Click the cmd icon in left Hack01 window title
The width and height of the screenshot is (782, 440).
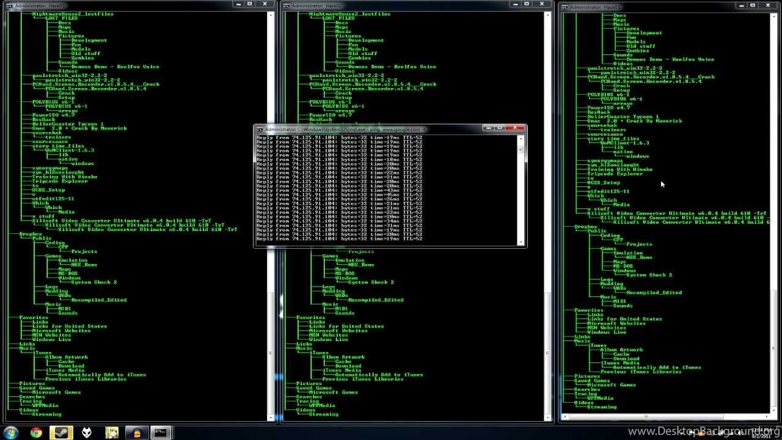point(9,5)
